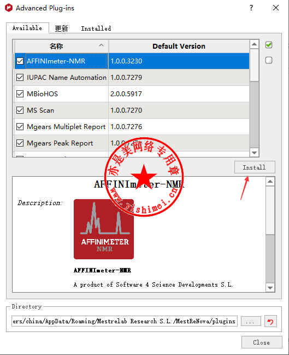This screenshot has width=289, height=355.
Task: Reset directory with red undo arrow icon
Action: 270,321
